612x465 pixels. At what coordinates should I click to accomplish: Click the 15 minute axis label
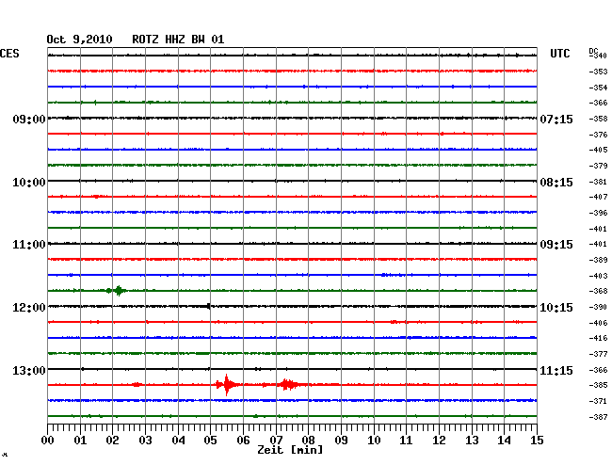pos(537,441)
